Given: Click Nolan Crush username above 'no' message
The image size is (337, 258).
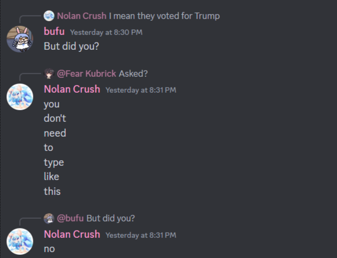Looking at the screenshot, I should pyautogui.click(x=72, y=234).
